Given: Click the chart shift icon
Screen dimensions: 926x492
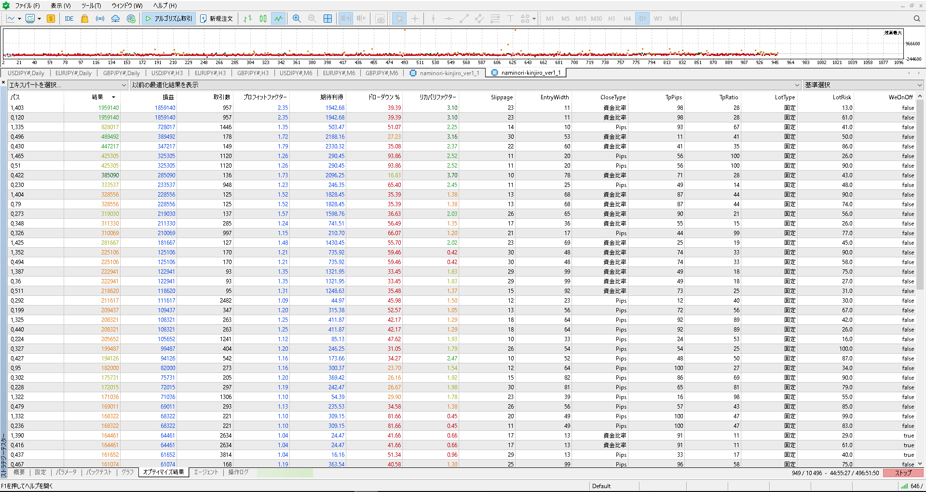Looking at the screenshot, I should click(x=345, y=19).
